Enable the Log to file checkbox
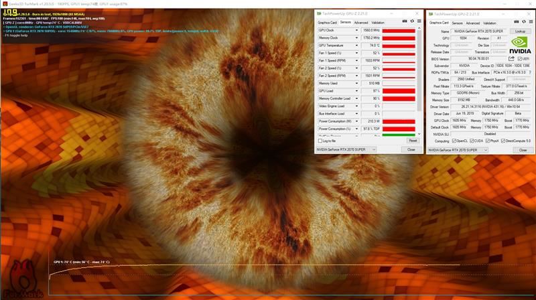The width and height of the screenshot is (536, 300). 320,141
